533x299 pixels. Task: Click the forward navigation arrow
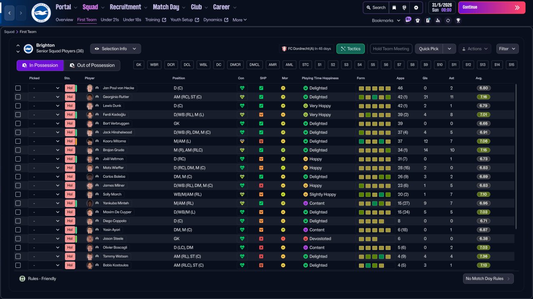point(21,13)
